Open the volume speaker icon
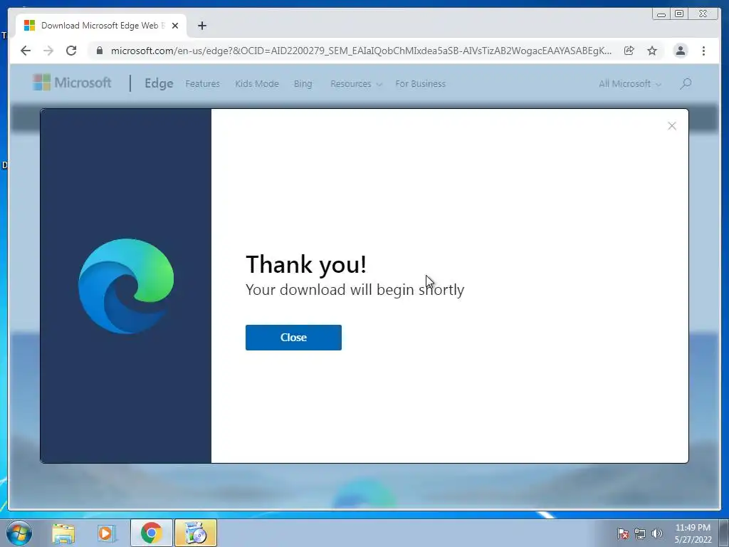 click(656, 533)
